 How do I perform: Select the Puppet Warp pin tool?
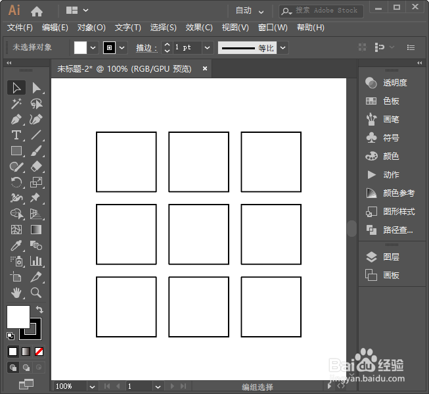36,198
